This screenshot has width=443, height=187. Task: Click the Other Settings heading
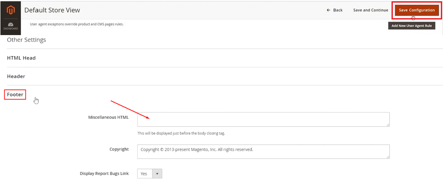26,40
